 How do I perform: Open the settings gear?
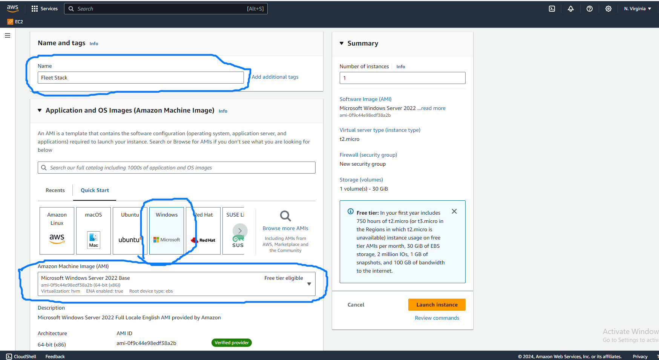(x=608, y=9)
